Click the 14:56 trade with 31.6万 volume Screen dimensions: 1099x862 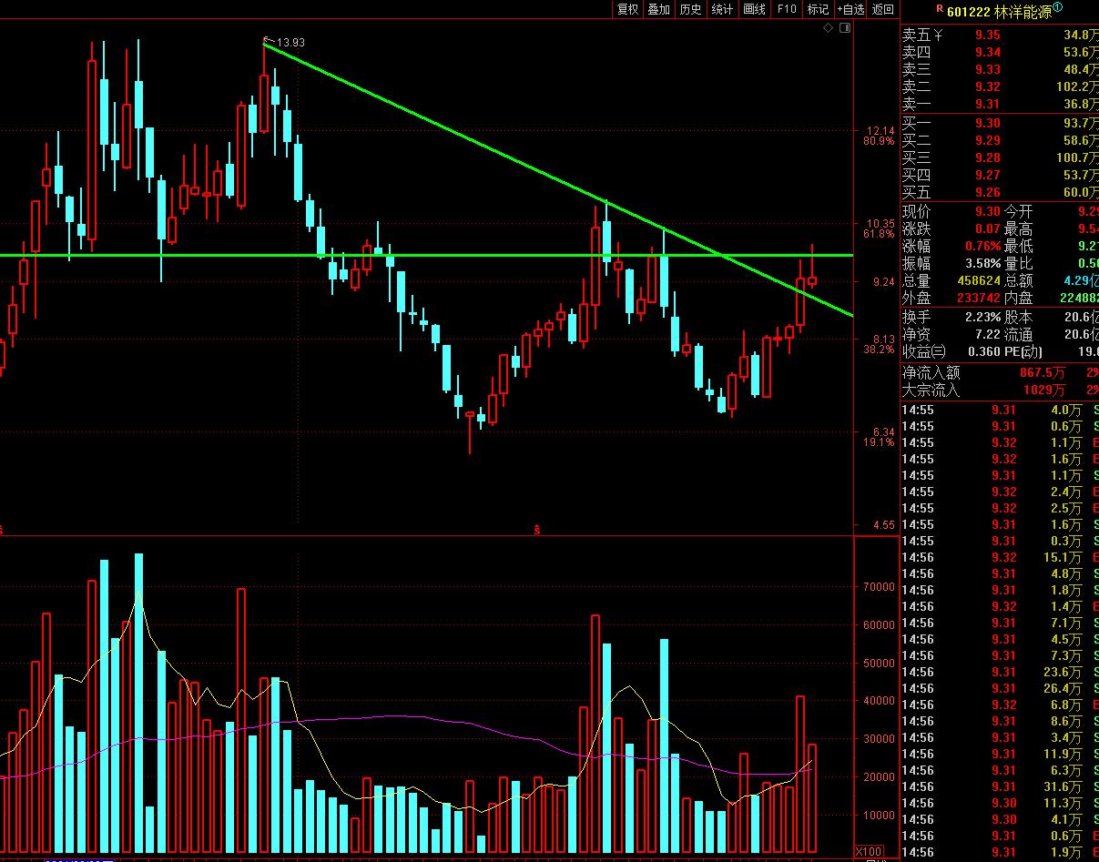click(1000, 786)
